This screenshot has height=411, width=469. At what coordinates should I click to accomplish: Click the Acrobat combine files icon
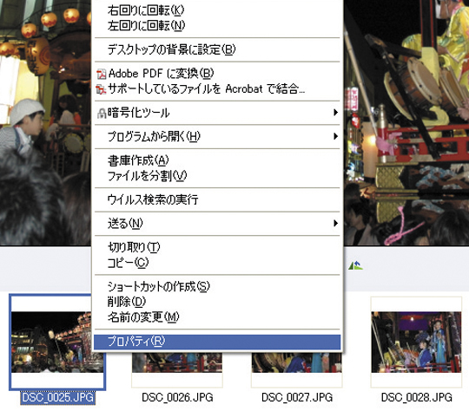[101, 89]
